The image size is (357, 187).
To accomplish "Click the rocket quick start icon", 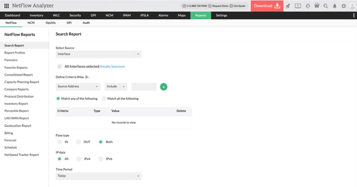I will 288,6.
